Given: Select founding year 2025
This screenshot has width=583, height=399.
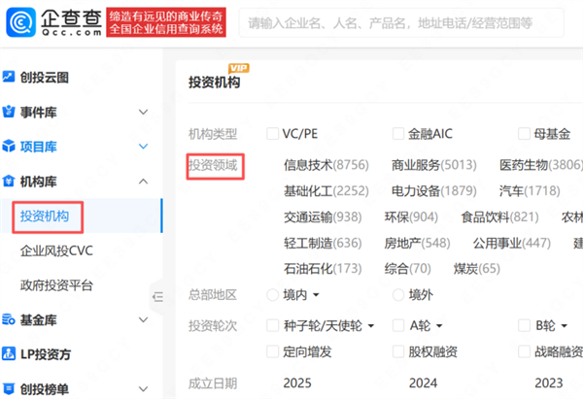Looking at the screenshot, I should click(x=297, y=383).
